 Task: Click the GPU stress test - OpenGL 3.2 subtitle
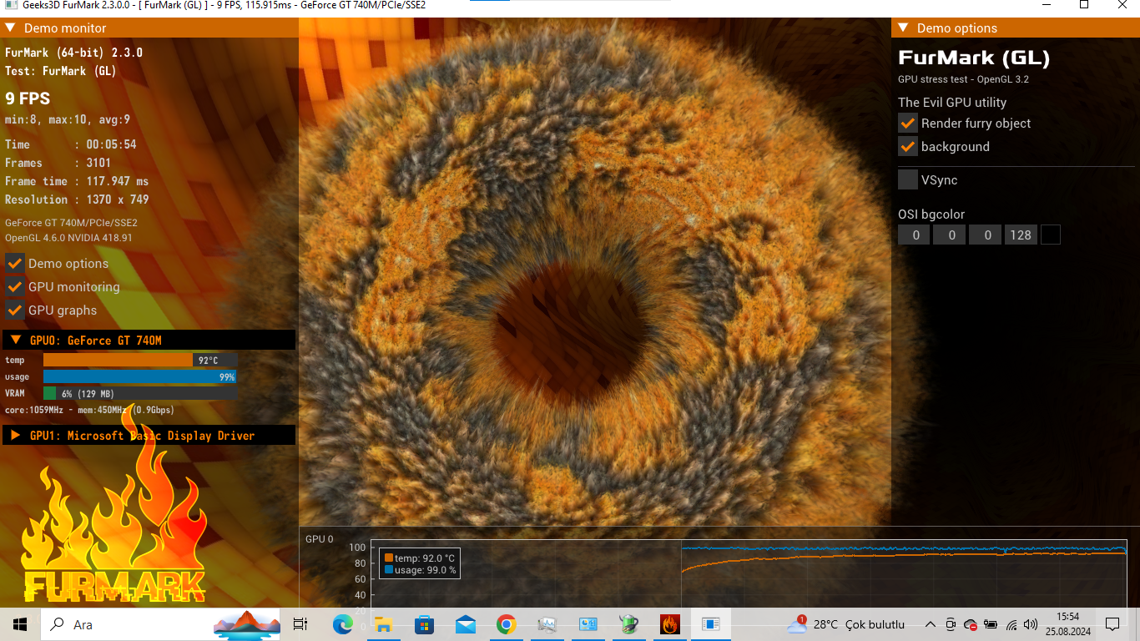(x=963, y=79)
